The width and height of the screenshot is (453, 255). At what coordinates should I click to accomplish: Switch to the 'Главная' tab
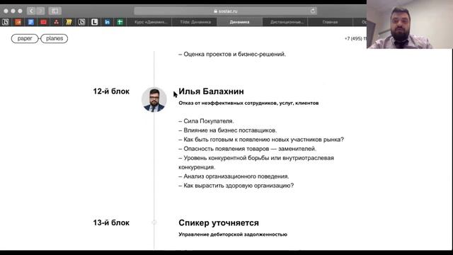point(330,22)
